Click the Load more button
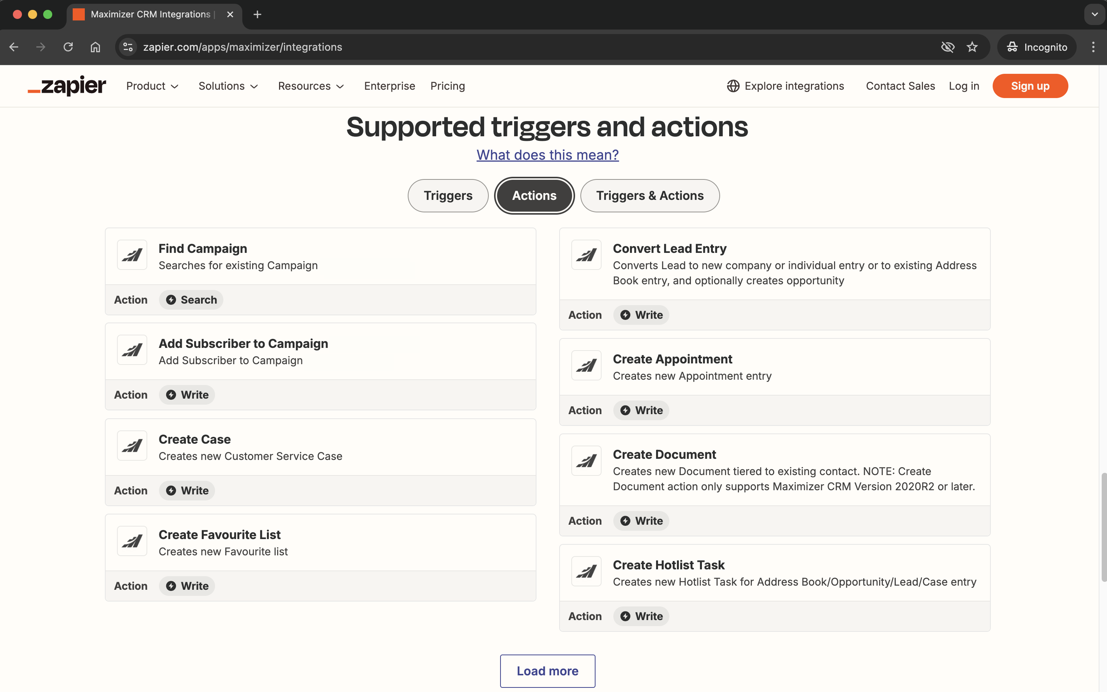 [x=547, y=671]
